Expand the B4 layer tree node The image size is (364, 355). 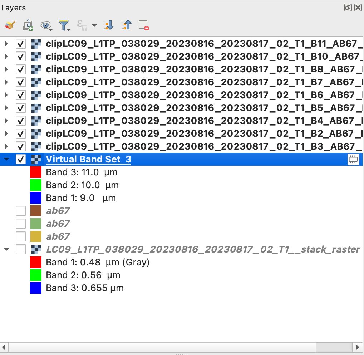6,121
